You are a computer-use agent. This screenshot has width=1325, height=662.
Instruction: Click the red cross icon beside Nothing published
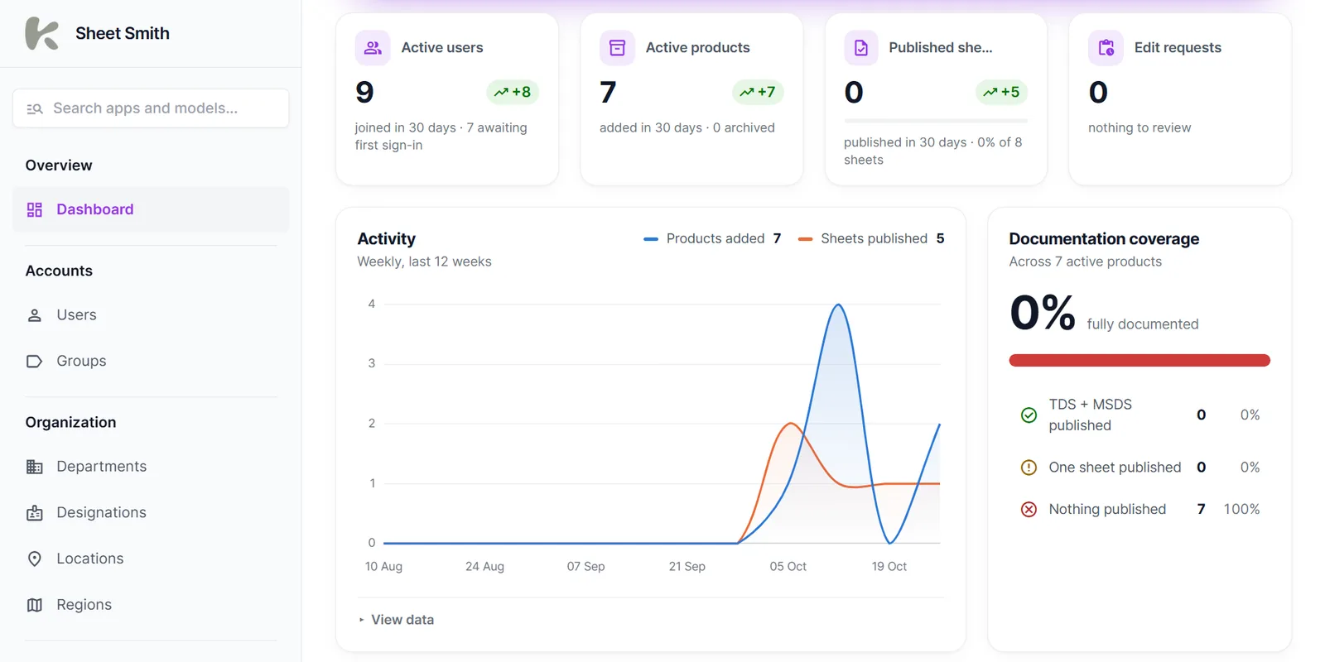tap(1029, 509)
